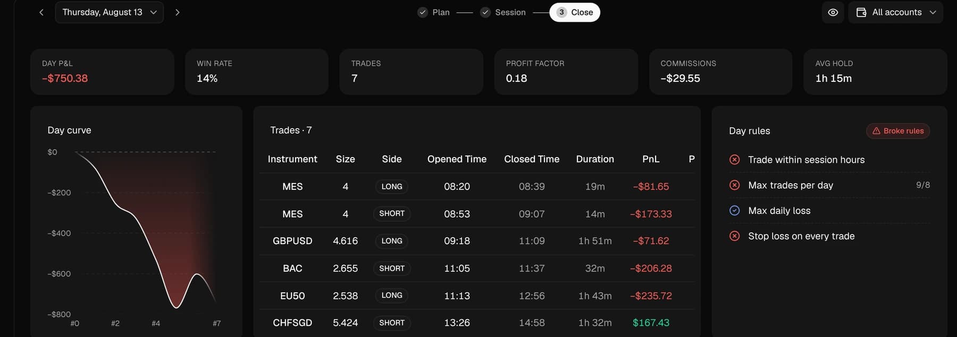Viewport: 957px width, 337px height.
Task: Click the Day curve chart title
Action: point(69,131)
